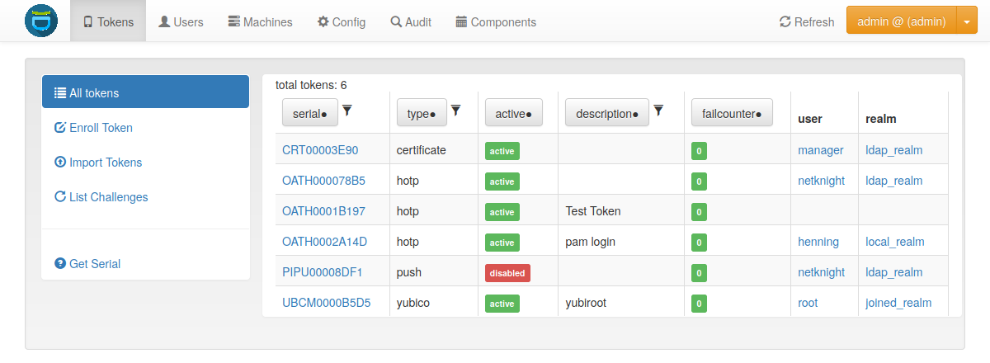Reset failcounter badge of OATH000078B5
This screenshot has width=990, height=363.
[699, 181]
